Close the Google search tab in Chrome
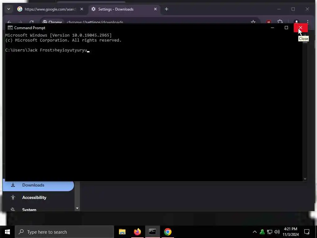Image resolution: width=317 pixels, height=238 pixels. [x=82, y=9]
